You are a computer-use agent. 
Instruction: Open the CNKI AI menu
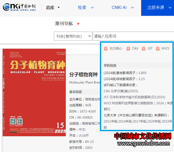tap(122, 7)
